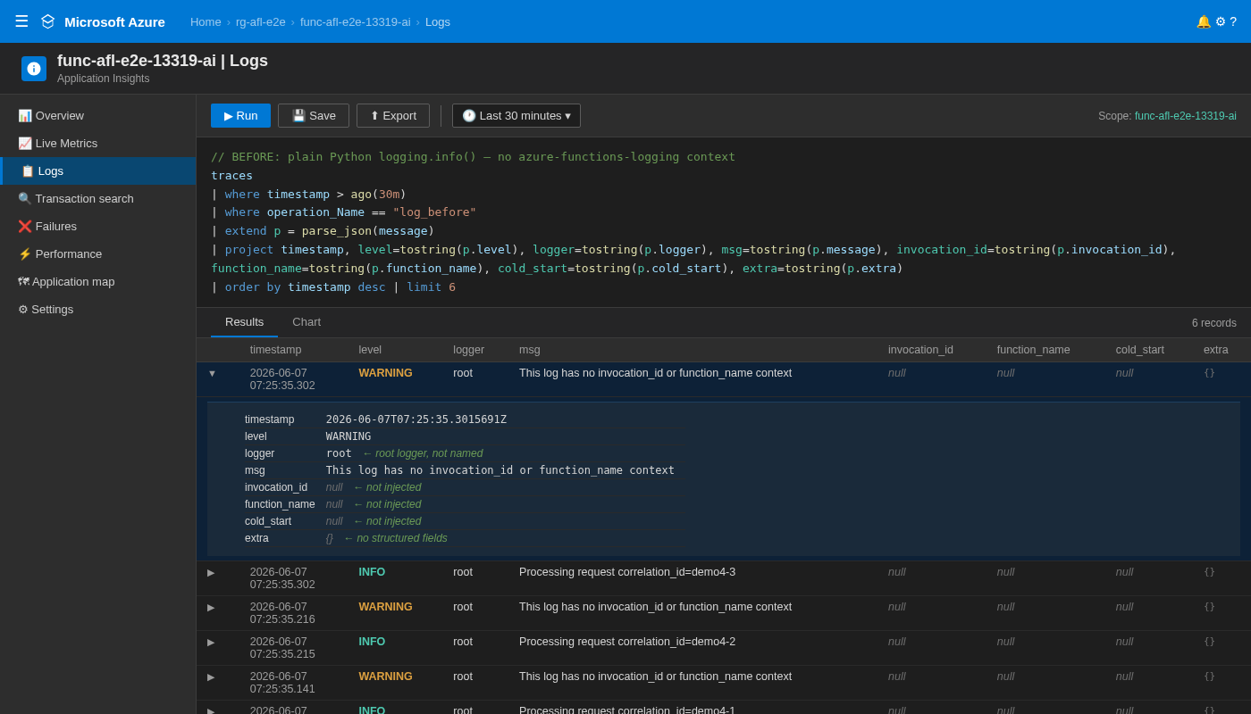The height and width of the screenshot is (714, 1251).
Task: Click the INFO level cell at 07:25:35.215
Action: (373, 642)
